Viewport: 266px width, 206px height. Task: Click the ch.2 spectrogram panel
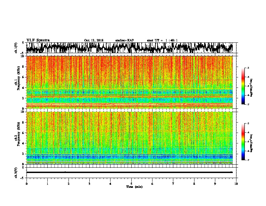[x=130, y=138]
